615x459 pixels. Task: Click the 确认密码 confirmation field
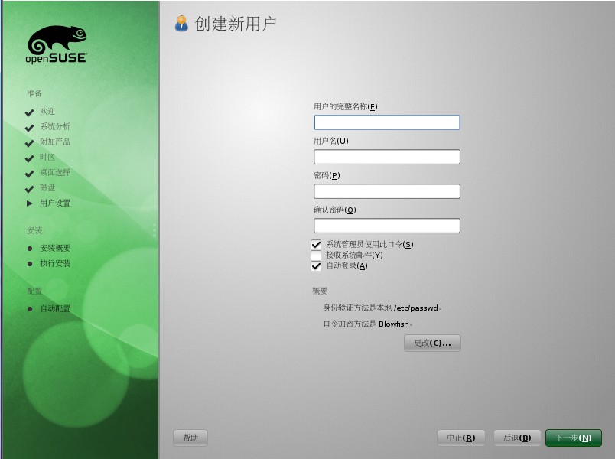pyautogui.click(x=387, y=226)
